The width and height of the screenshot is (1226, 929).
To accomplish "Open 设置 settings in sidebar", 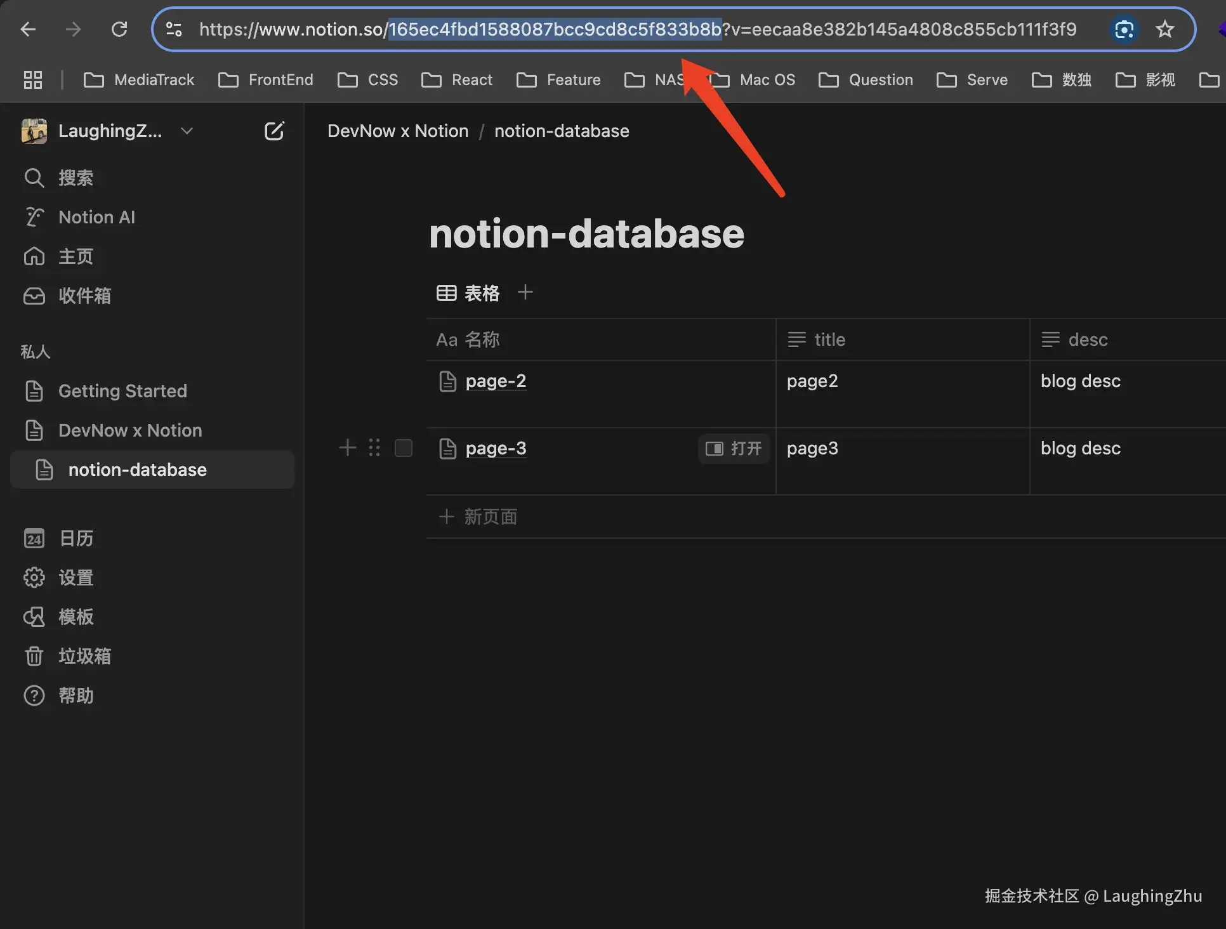I will [75, 577].
